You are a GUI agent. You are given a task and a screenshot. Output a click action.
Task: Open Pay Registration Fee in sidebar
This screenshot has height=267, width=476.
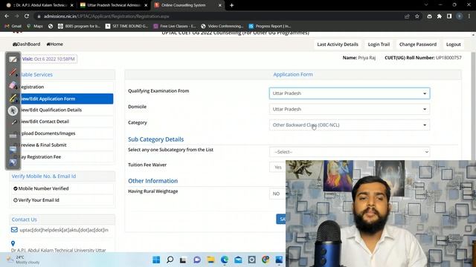coord(62,156)
